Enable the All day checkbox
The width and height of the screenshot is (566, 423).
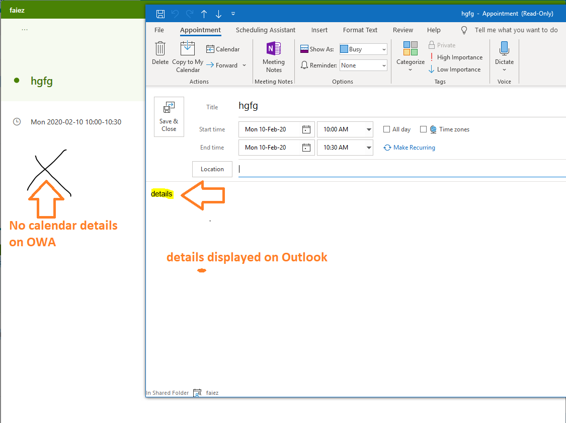click(386, 129)
